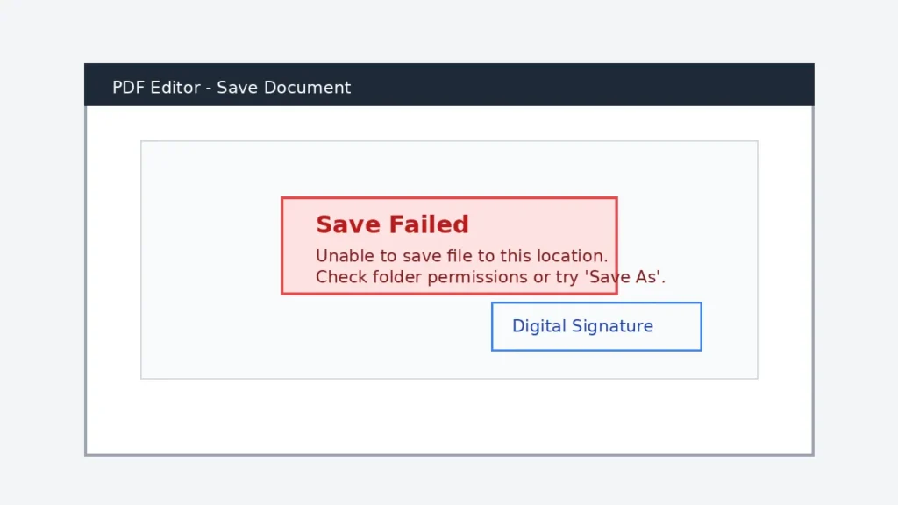Click the 'Unable to save file' message text
This screenshot has height=505, width=898.
[x=460, y=256]
